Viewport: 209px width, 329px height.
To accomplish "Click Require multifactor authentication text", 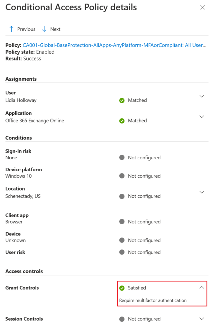I will [x=153, y=300].
